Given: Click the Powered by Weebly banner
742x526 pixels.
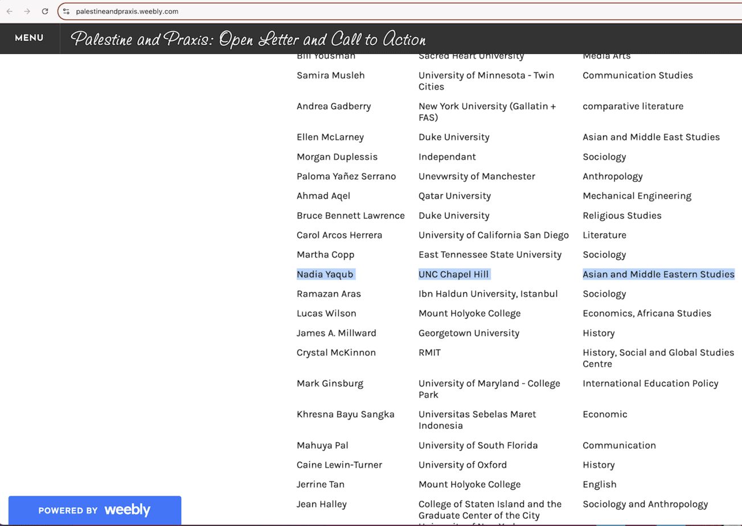Looking at the screenshot, I should (x=95, y=510).
